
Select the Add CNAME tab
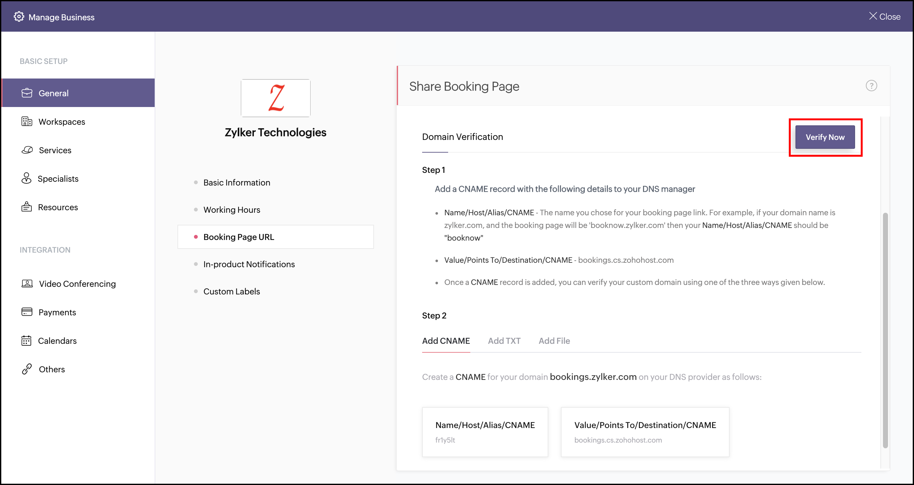click(x=446, y=341)
